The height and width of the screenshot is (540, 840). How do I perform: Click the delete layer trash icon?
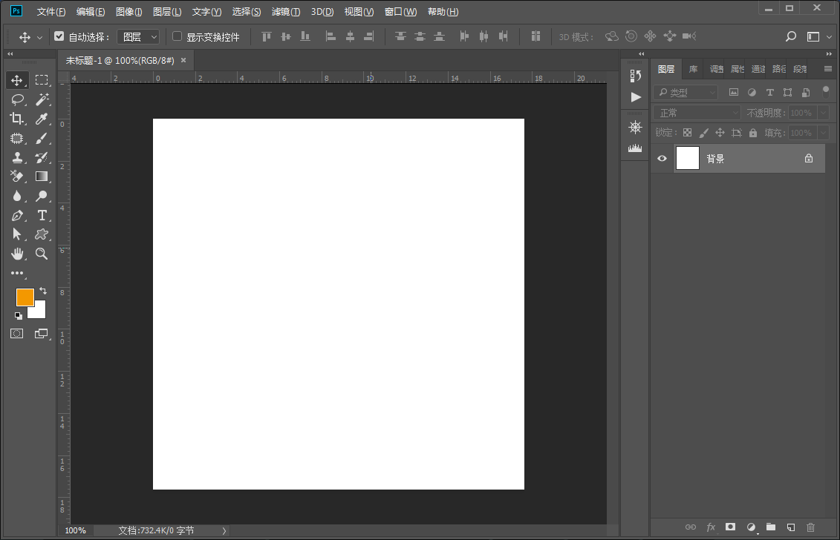tap(810, 527)
